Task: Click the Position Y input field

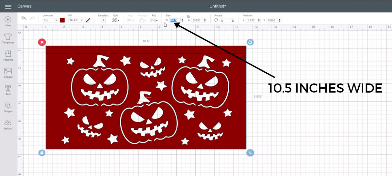Action: point(272,20)
